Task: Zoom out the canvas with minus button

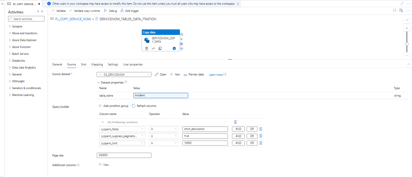Action: pyautogui.click(x=407, y=55)
